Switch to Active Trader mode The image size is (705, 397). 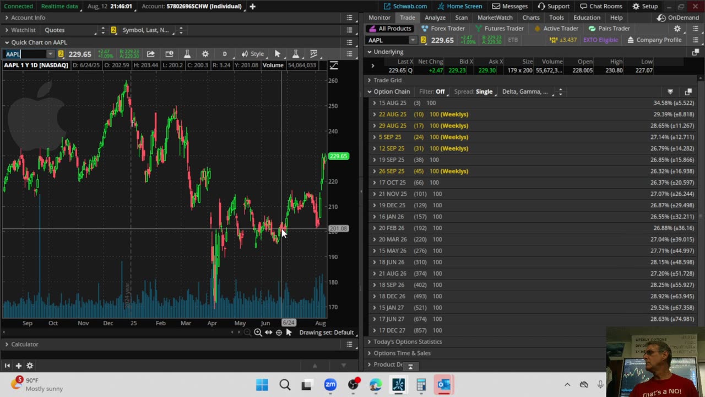pos(556,29)
